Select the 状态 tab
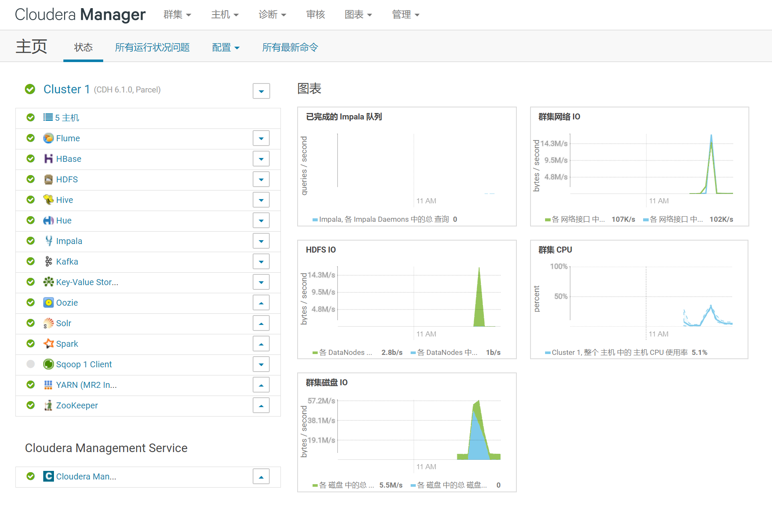 pyautogui.click(x=83, y=47)
